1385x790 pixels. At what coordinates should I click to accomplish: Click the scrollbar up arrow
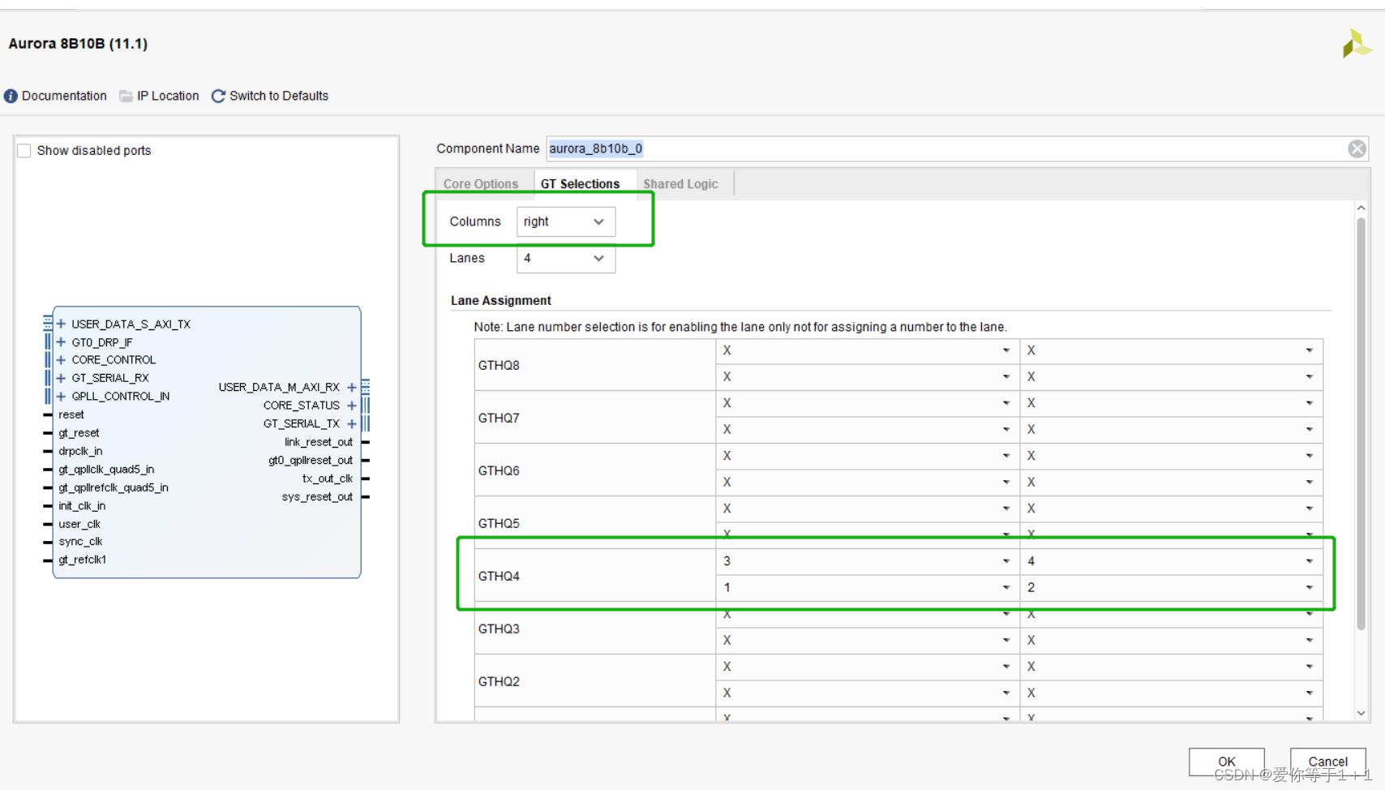click(1361, 208)
